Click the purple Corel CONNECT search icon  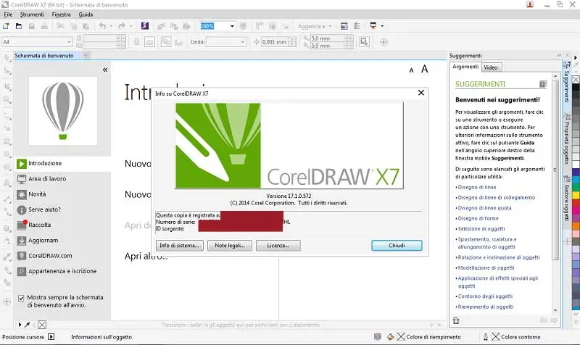144,26
